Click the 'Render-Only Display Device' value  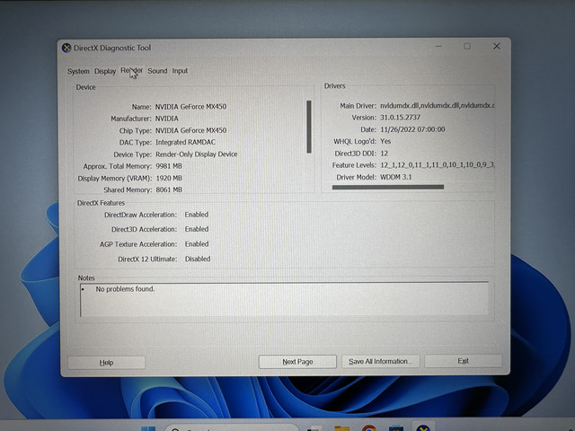(x=197, y=154)
